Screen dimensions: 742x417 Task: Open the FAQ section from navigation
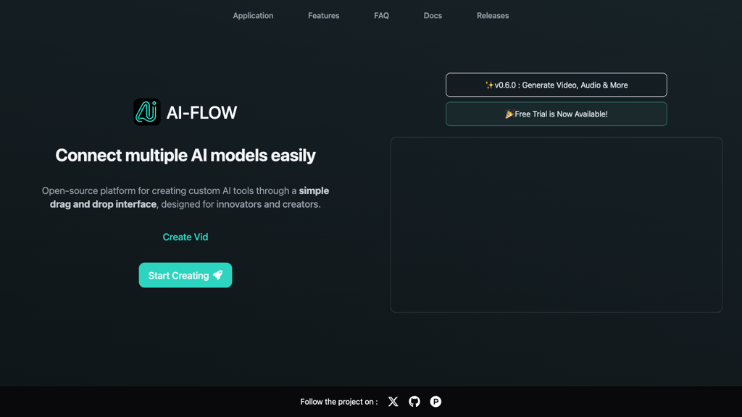click(381, 15)
